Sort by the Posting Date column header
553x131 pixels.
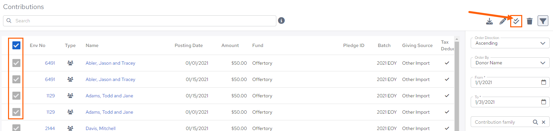click(189, 45)
